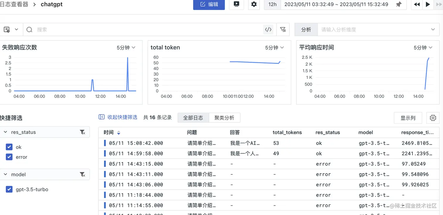
Task: Change total token interval 5分钟 dropdown
Action: (275, 48)
